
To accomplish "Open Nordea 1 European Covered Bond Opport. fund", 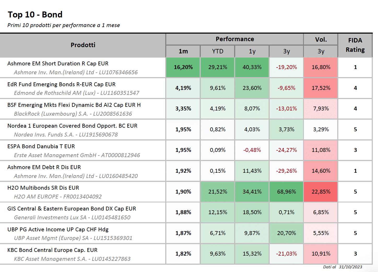I will point(72,126).
